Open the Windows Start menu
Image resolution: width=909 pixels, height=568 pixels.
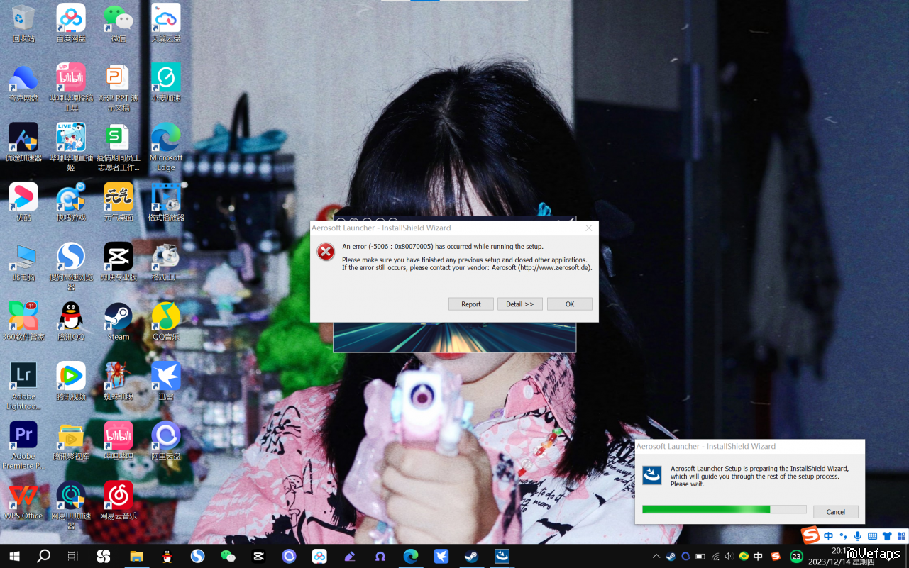14,557
